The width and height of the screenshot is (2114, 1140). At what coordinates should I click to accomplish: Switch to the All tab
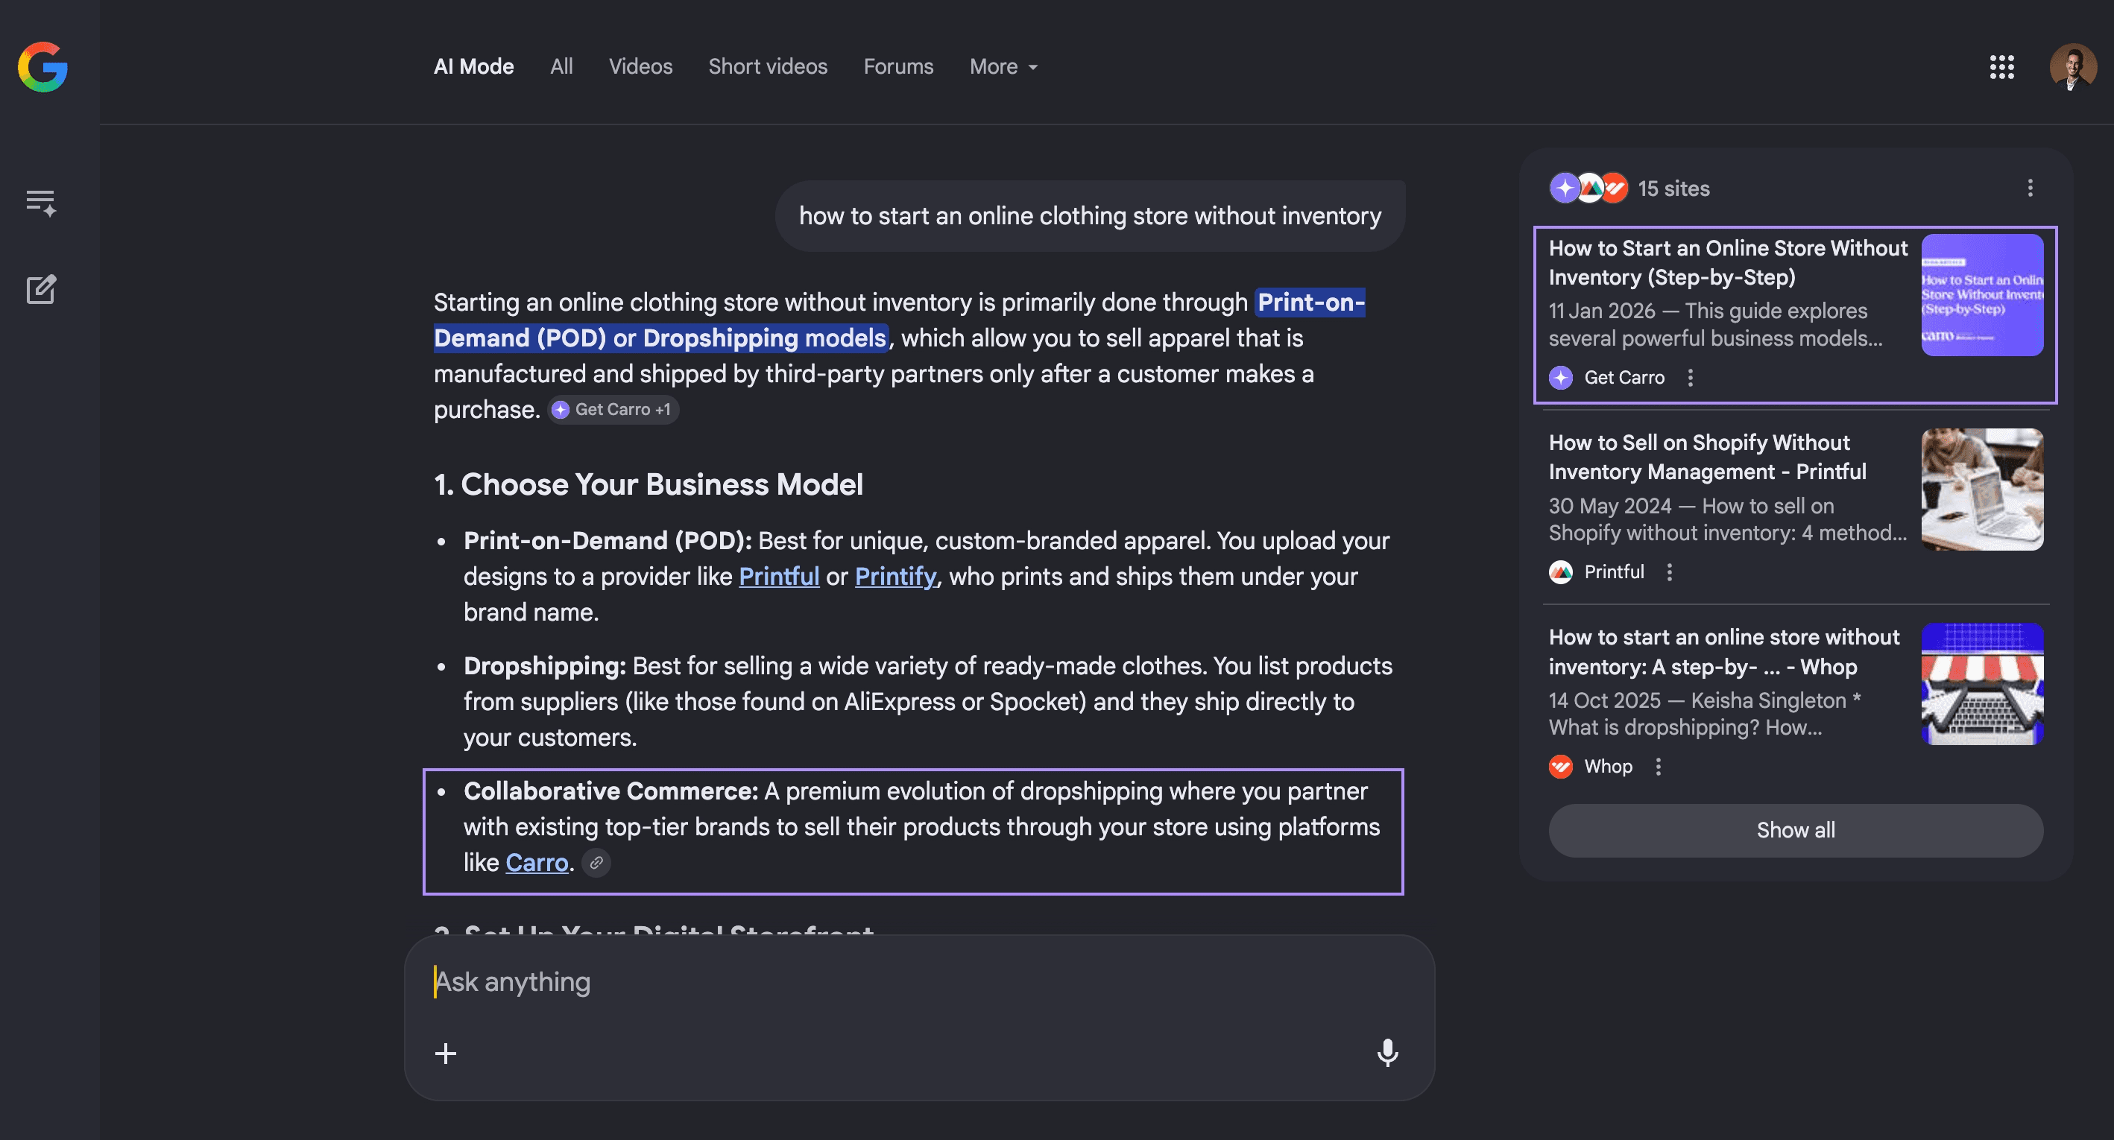click(561, 66)
